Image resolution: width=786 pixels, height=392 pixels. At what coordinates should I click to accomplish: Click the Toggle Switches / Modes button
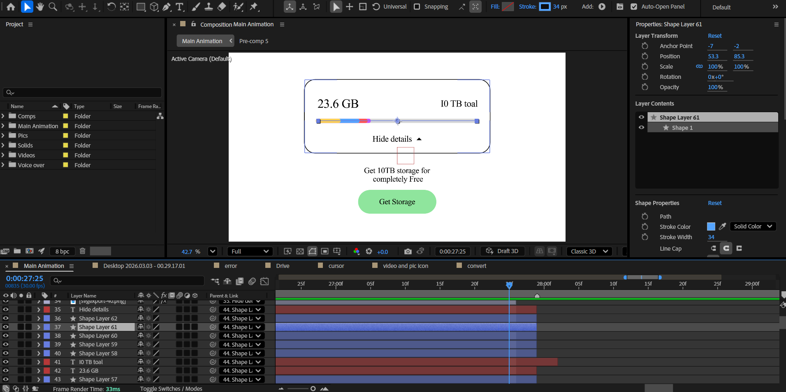[x=171, y=389]
